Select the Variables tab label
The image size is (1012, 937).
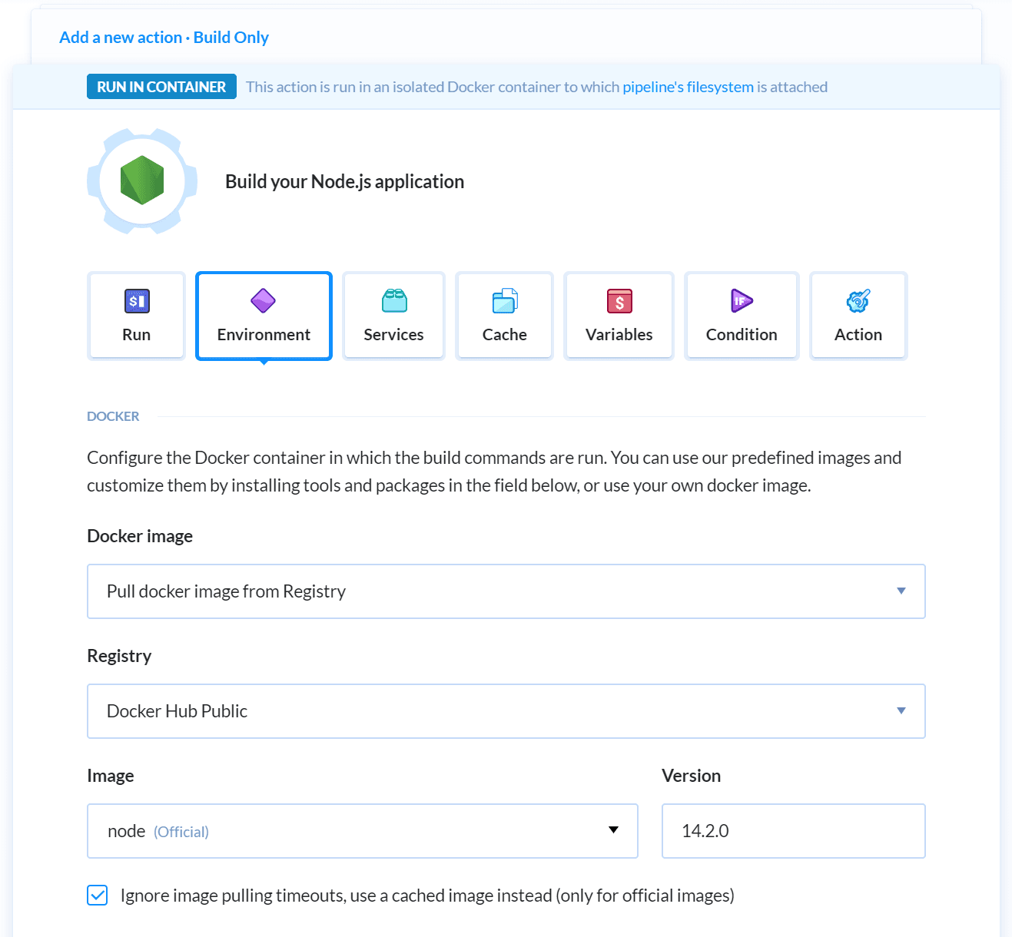pyautogui.click(x=619, y=335)
